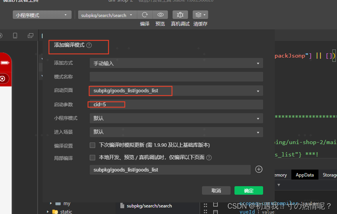Switch to the Storage tab

(330, 175)
